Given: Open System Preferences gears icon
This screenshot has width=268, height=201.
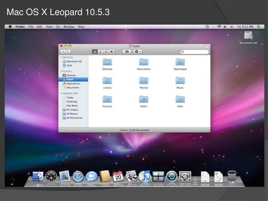Looking at the screenshot, I should [185, 176].
